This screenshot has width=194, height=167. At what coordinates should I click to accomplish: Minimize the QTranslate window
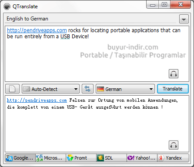coord(153,5)
